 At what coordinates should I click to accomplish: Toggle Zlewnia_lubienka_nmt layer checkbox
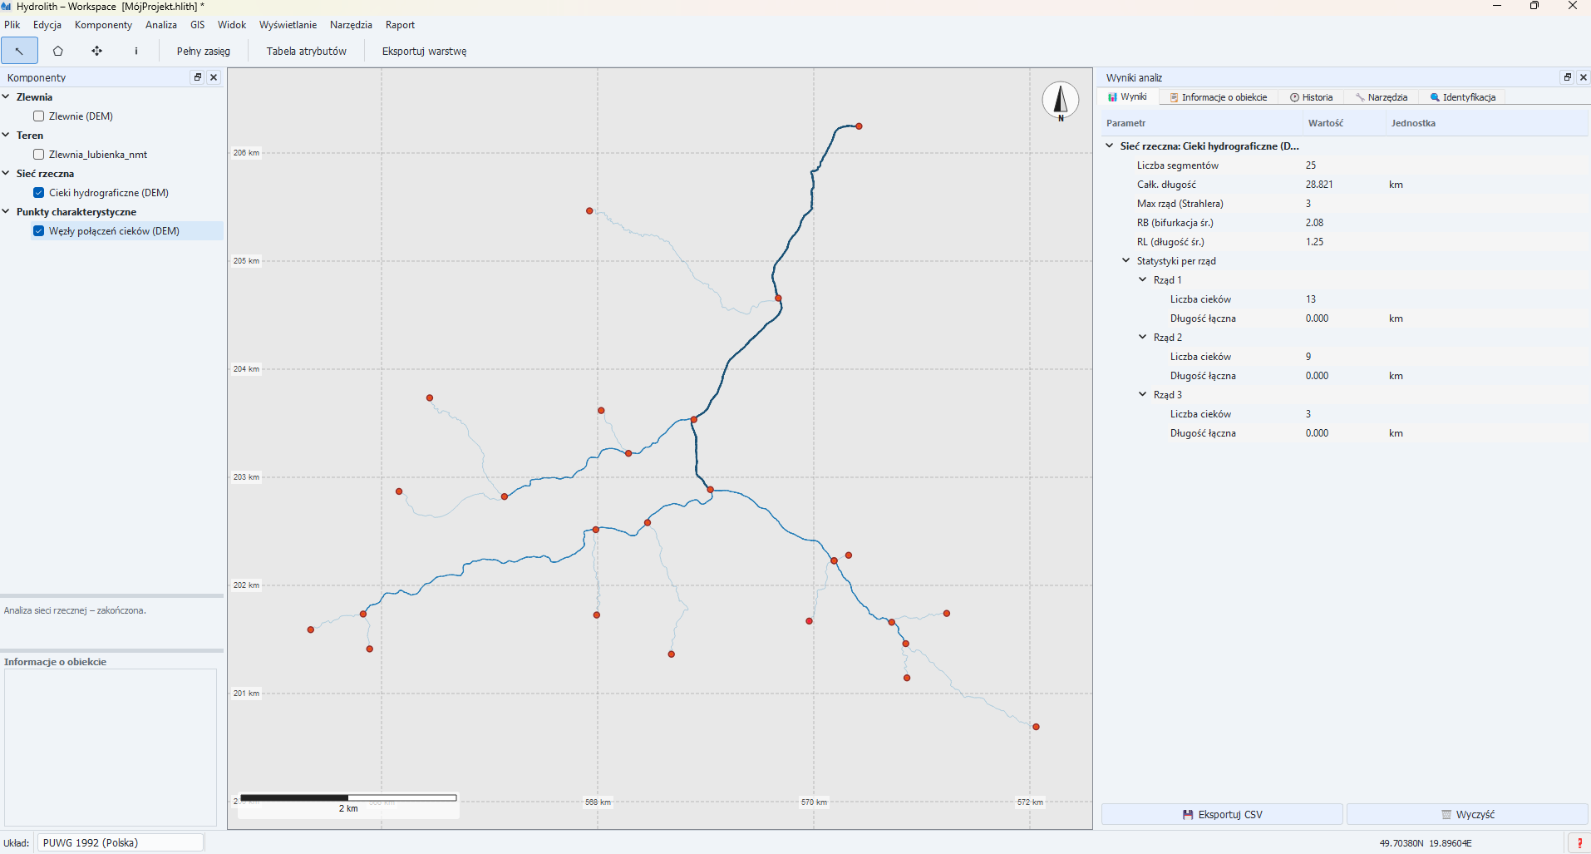(39, 155)
